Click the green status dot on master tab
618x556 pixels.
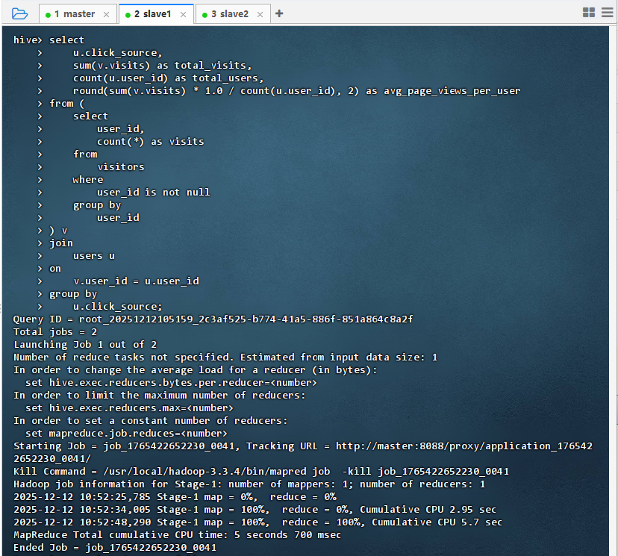pos(48,15)
